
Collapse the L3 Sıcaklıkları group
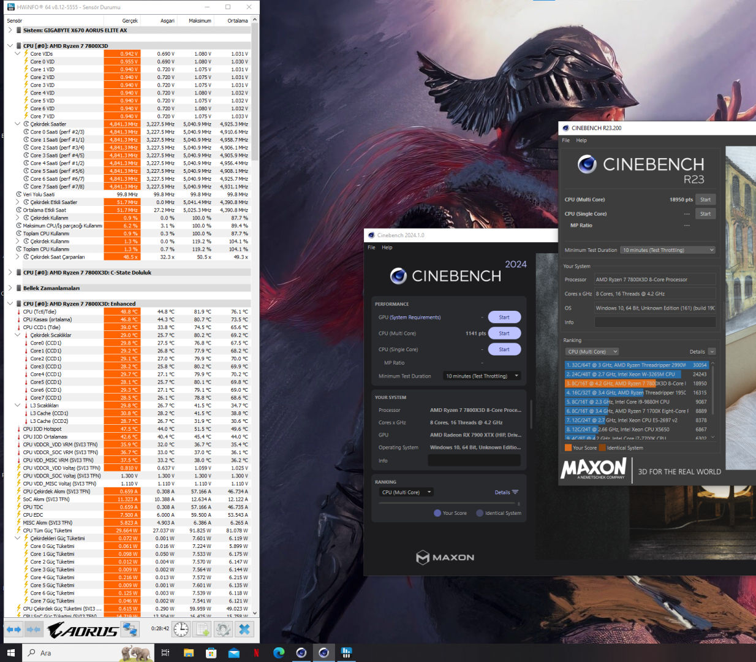pos(18,405)
